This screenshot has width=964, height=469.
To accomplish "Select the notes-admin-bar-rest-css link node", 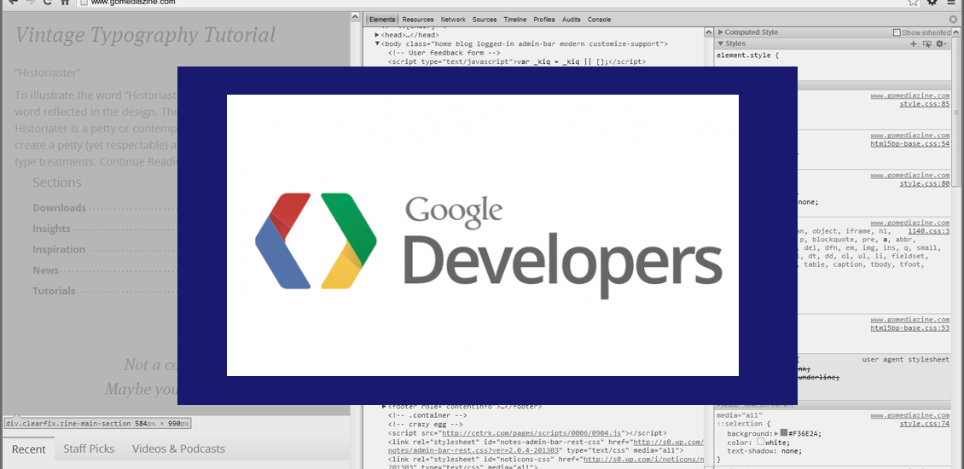I will pyautogui.click(x=546, y=446).
